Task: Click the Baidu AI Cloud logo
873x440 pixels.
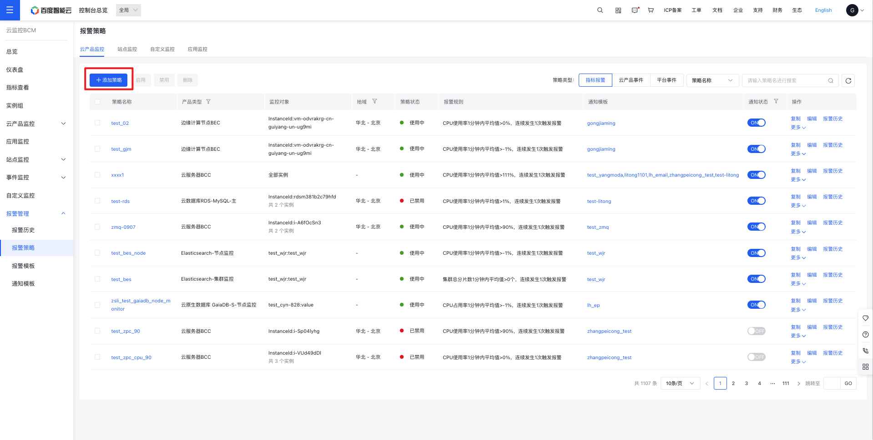Action: point(51,10)
